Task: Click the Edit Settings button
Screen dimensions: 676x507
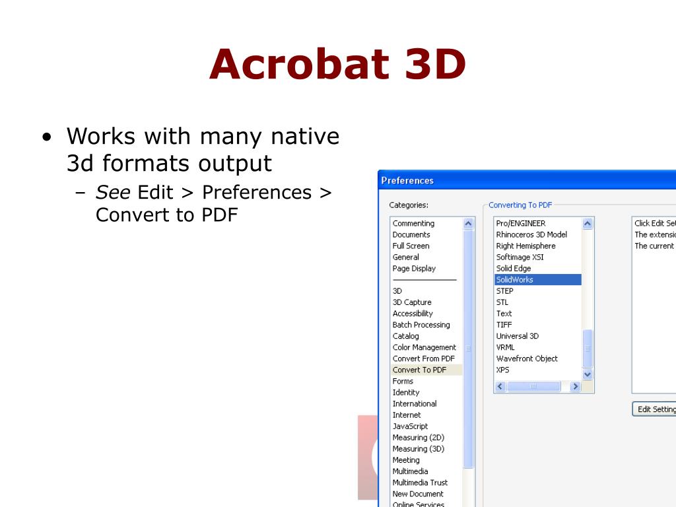Action: point(654,409)
